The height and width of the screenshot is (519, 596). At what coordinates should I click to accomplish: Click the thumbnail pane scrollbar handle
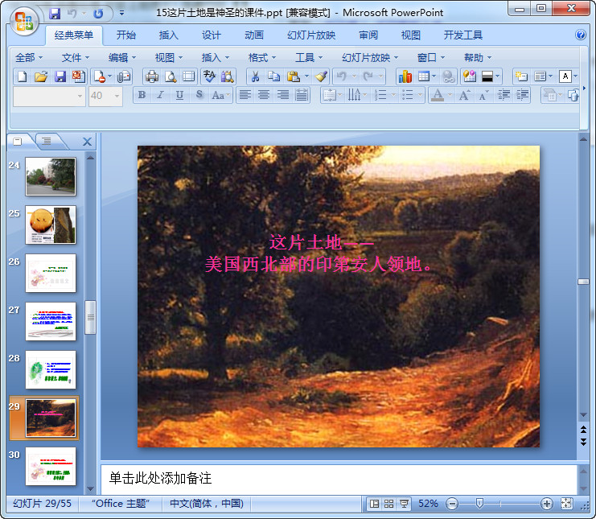[90, 318]
